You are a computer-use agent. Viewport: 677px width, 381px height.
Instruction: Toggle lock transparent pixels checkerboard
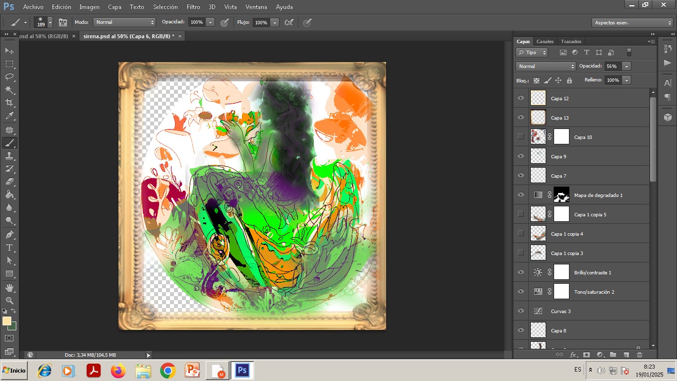coord(536,80)
